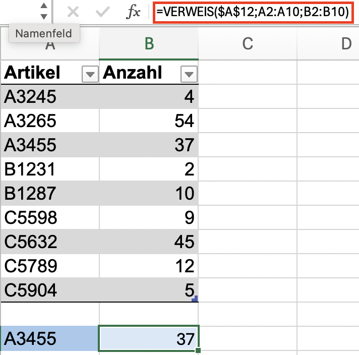Click the Artikel header cell
The height and width of the screenshot is (355, 359).
pyautogui.click(x=50, y=73)
